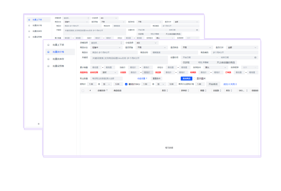The width and height of the screenshot is (281, 191).
Task: Open 加 dropdown after 最低价SKU multiplier
Action: pyautogui.click(x=161, y=84)
